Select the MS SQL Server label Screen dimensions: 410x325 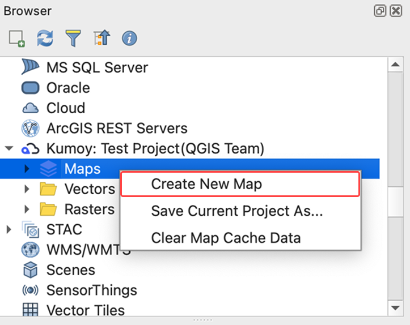[x=97, y=67]
